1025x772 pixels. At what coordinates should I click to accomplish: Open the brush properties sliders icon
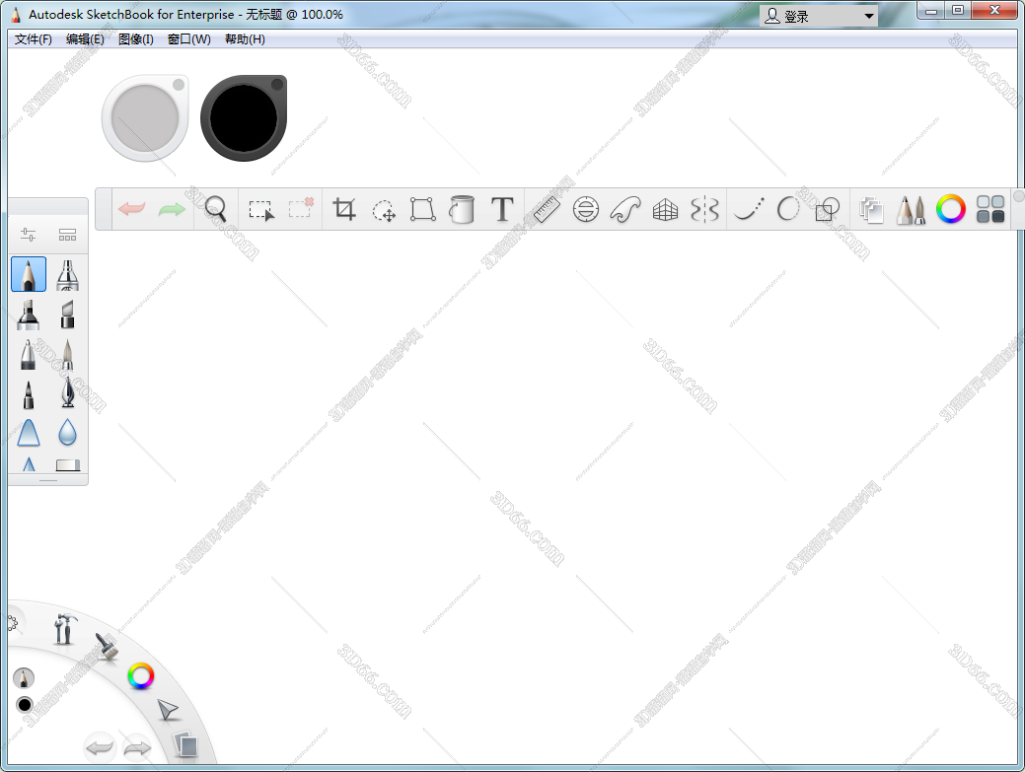coord(28,235)
